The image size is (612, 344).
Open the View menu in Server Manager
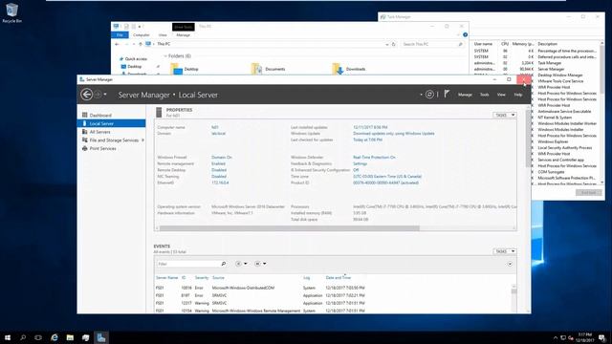pyautogui.click(x=501, y=95)
